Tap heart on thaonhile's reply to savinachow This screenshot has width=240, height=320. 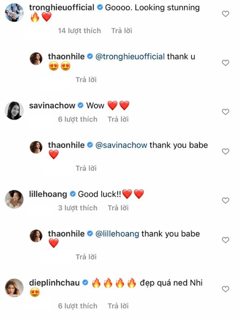[225, 151]
